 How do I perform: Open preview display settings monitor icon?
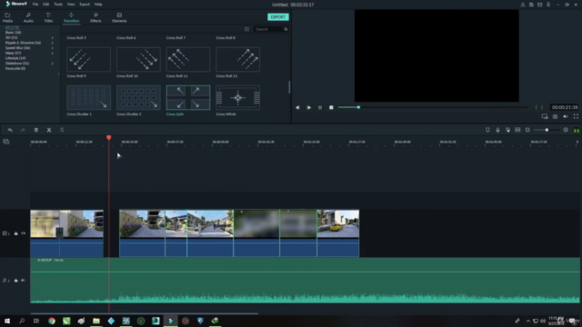[x=545, y=116]
